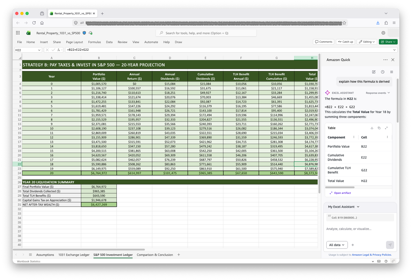Open Cell column options menu
412x280 pixels.
pyautogui.click(x=388, y=137)
